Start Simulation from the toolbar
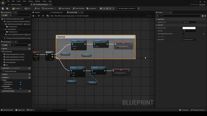This screenshot has height=116, width=207. [x=91, y=8]
